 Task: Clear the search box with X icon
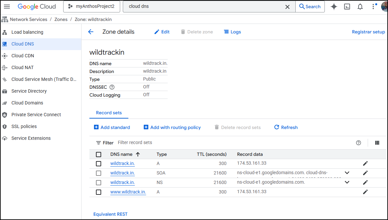287,7
